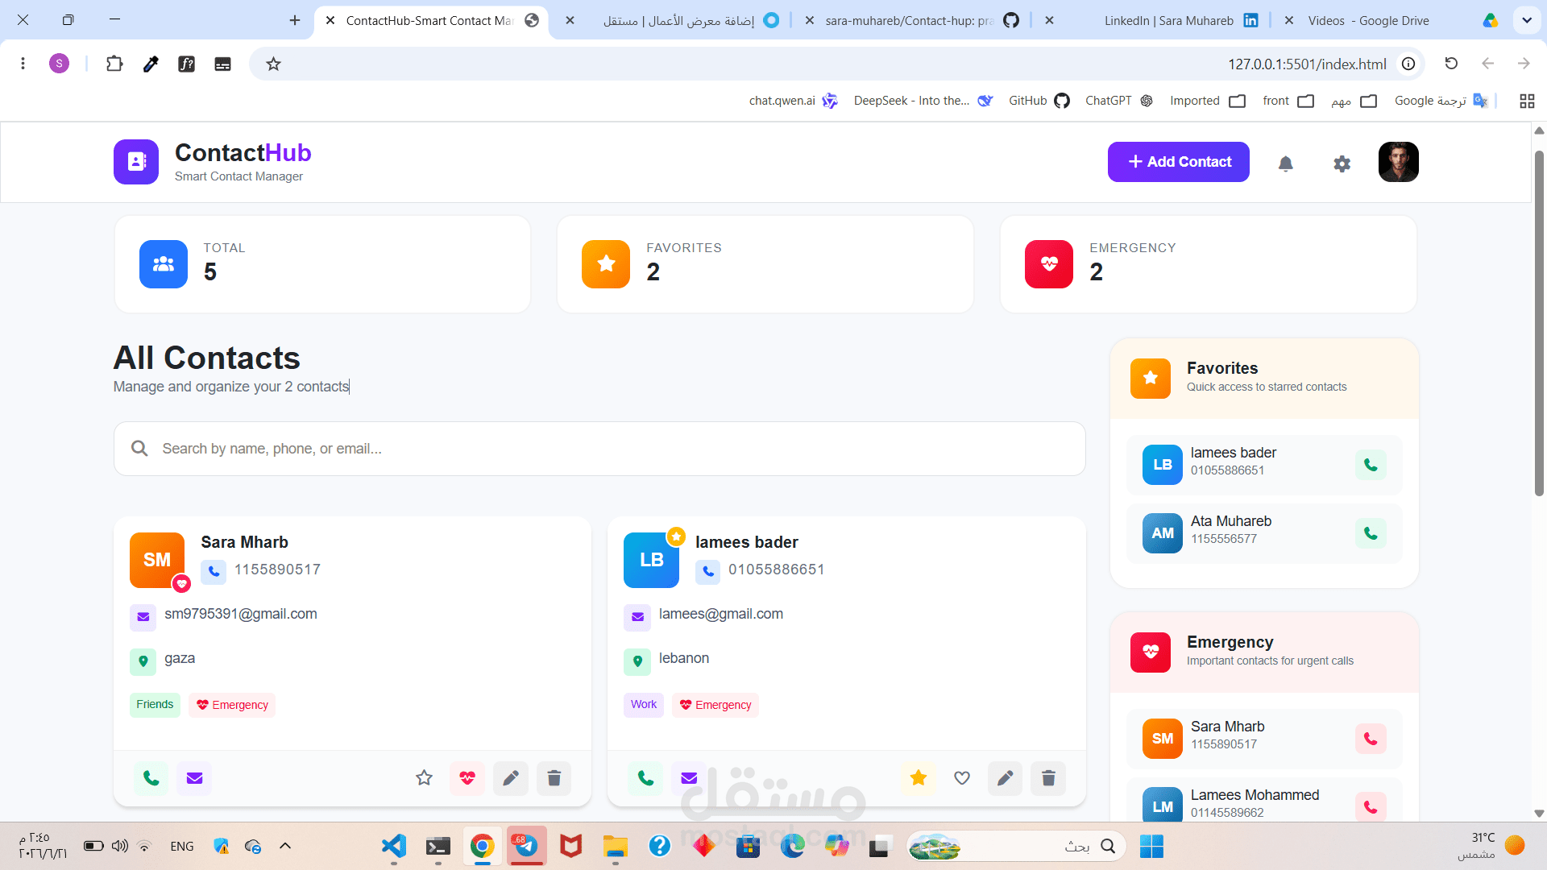This screenshot has height=870, width=1547.
Task: Click the Total contacts stat icon
Action: pyautogui.click(x=164, y=264)
